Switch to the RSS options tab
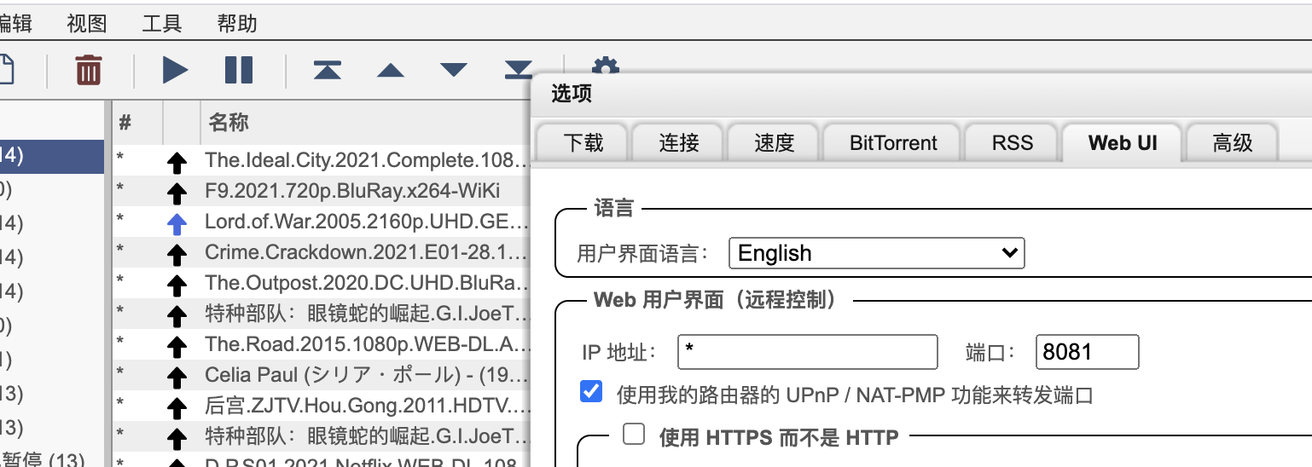The width and height of the screenshot is (1312, 467). click(x=1012, y=142)
